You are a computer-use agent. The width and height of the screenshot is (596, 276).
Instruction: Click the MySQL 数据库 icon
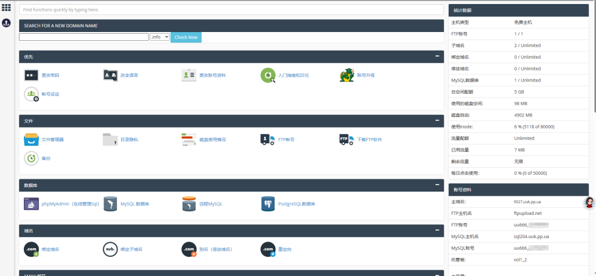point(110,204)
